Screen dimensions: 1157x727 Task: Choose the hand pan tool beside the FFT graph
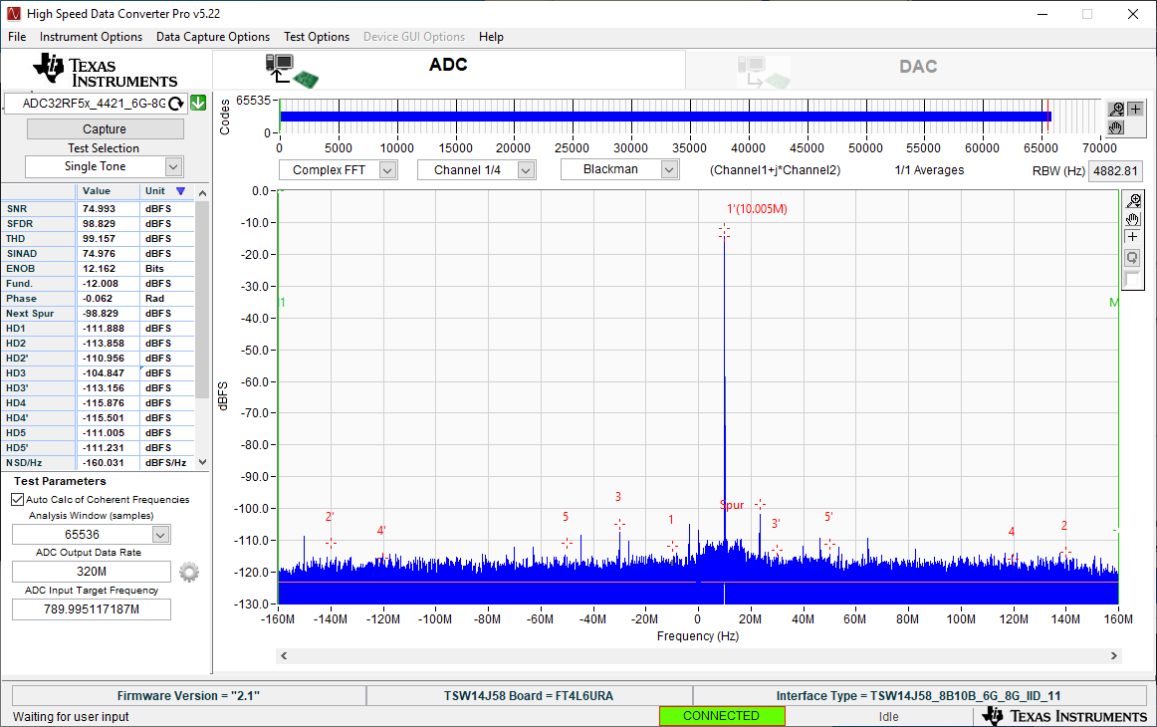tap(1132, 220)
